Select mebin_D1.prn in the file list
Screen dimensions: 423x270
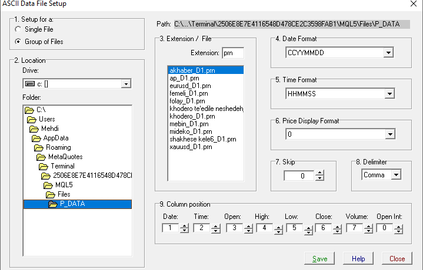[205, 124]
